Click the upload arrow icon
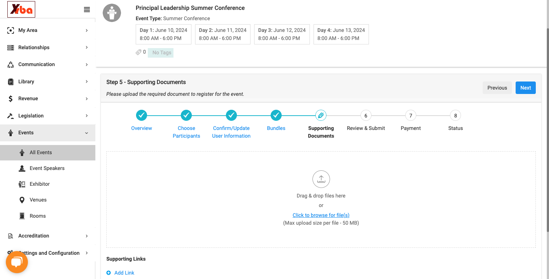 tap(321, 179)
